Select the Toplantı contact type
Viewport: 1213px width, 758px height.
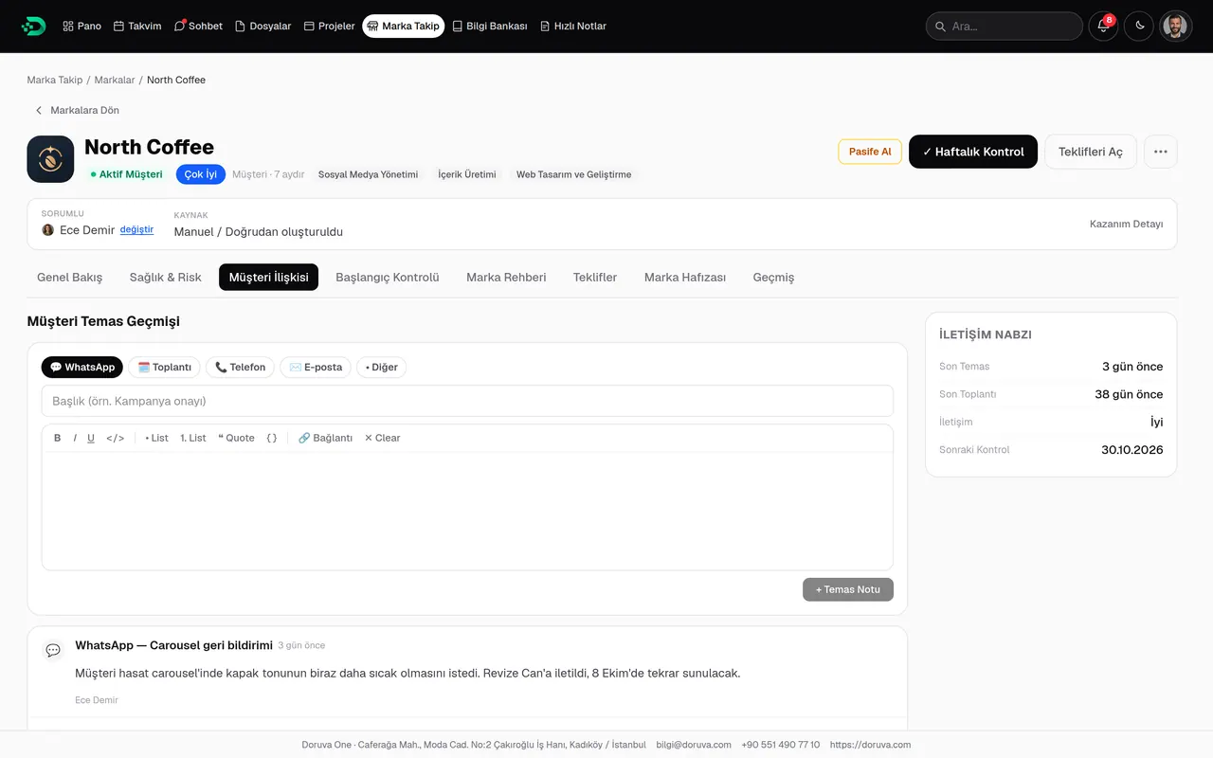(165, 368)
